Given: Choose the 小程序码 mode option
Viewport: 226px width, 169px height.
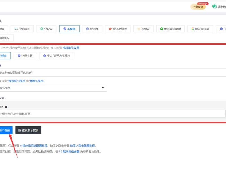Looking at the screenshot, I should click(x=25, y=56).
